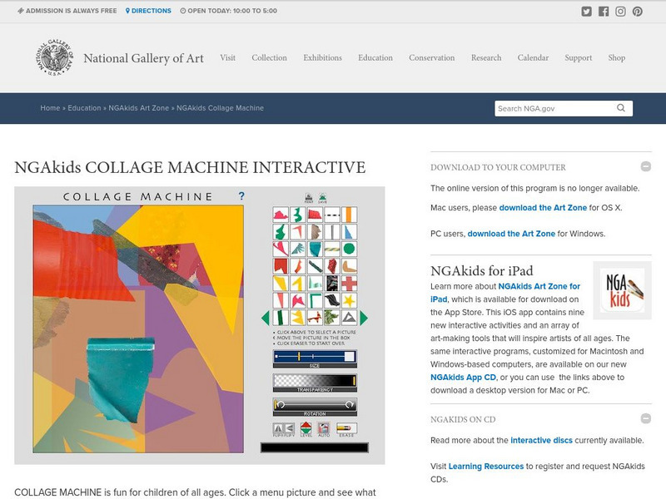Viewport: 666px width, 499px height.
Task: Click the right green arrow for more pictures
Action: point(363,316)
